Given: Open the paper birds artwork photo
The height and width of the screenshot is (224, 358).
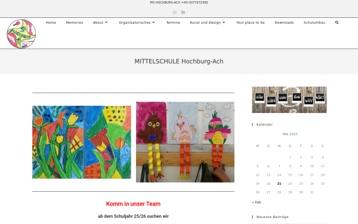Looking at the screenshot, I should [x=185, y=142].
